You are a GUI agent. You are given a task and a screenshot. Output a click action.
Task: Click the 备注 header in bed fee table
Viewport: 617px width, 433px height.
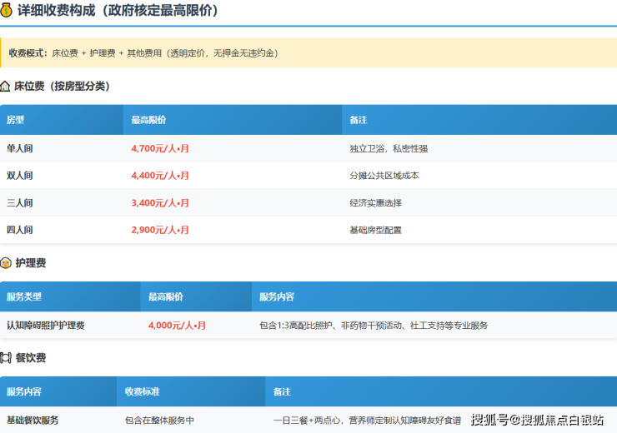tap(359, 120)
